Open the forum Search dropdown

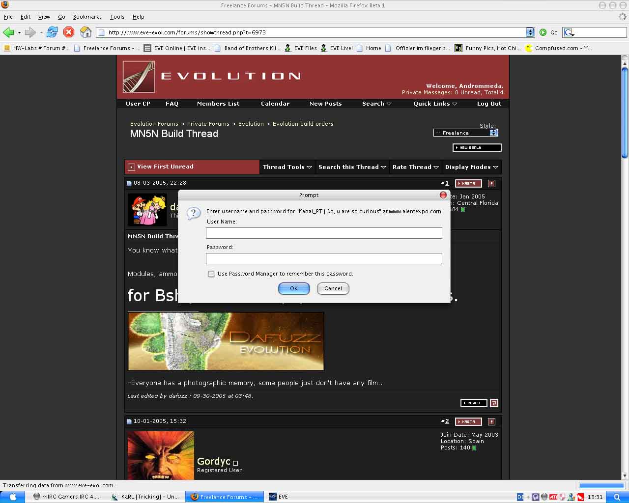(377, 104)
